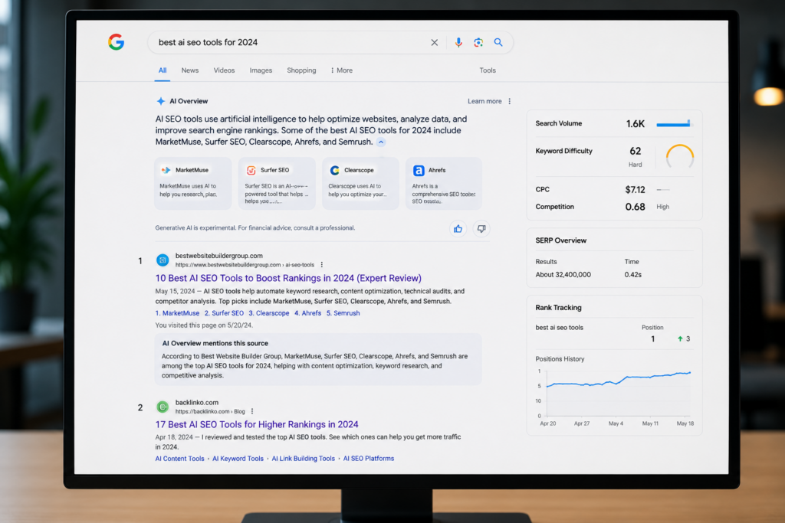The image size is (785, 523).
Task: Switch to News tab
Action: (x=190, y=70)
